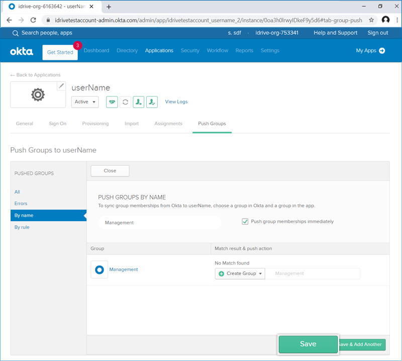Click the assign users icon button
Image resolution: width=402 pixels, height=361 pixels.
139,102
